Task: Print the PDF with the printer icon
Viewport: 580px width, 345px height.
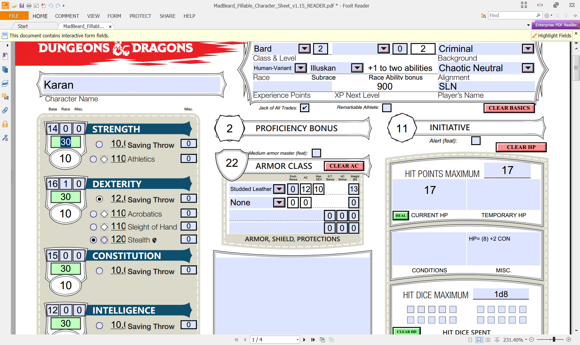Action: (29, 5)
